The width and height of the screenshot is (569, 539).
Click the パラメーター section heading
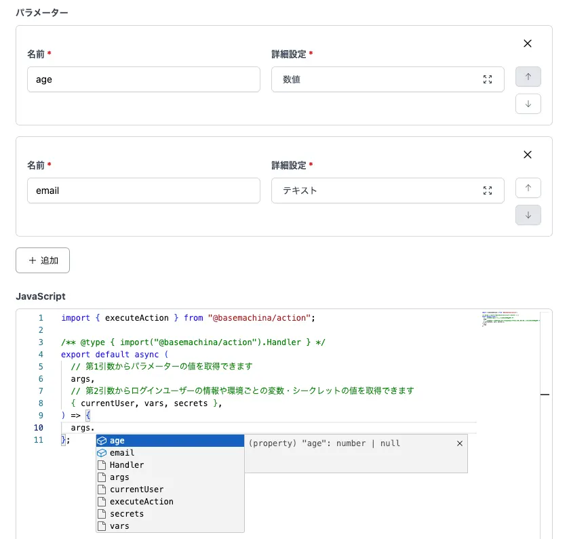(x=42, y=13)
